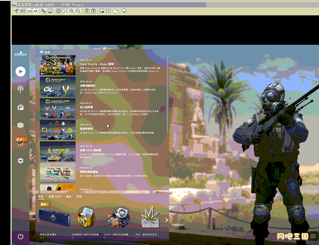Click the yellow 最新! tag on store item

click(44, 204)
